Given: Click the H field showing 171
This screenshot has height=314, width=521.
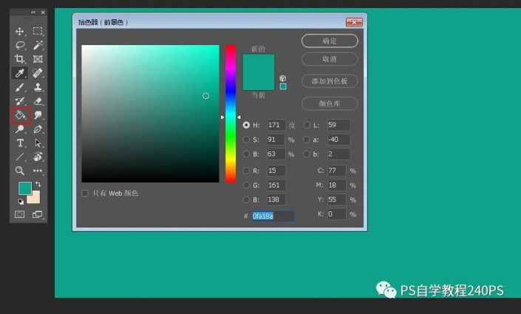Looking at the screenshot, I should point(276,125).
